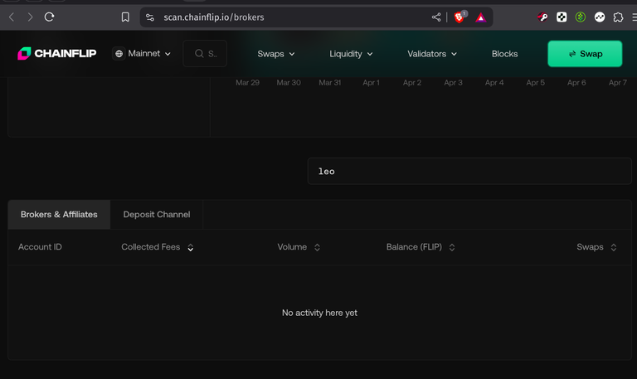Switch to the Deposit Channel tab

click(x=157, y=215)
